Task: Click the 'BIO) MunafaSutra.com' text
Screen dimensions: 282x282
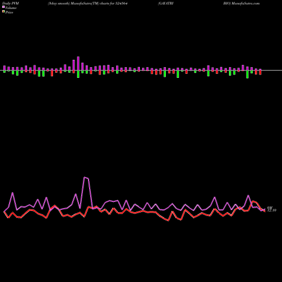Action: 241,3
